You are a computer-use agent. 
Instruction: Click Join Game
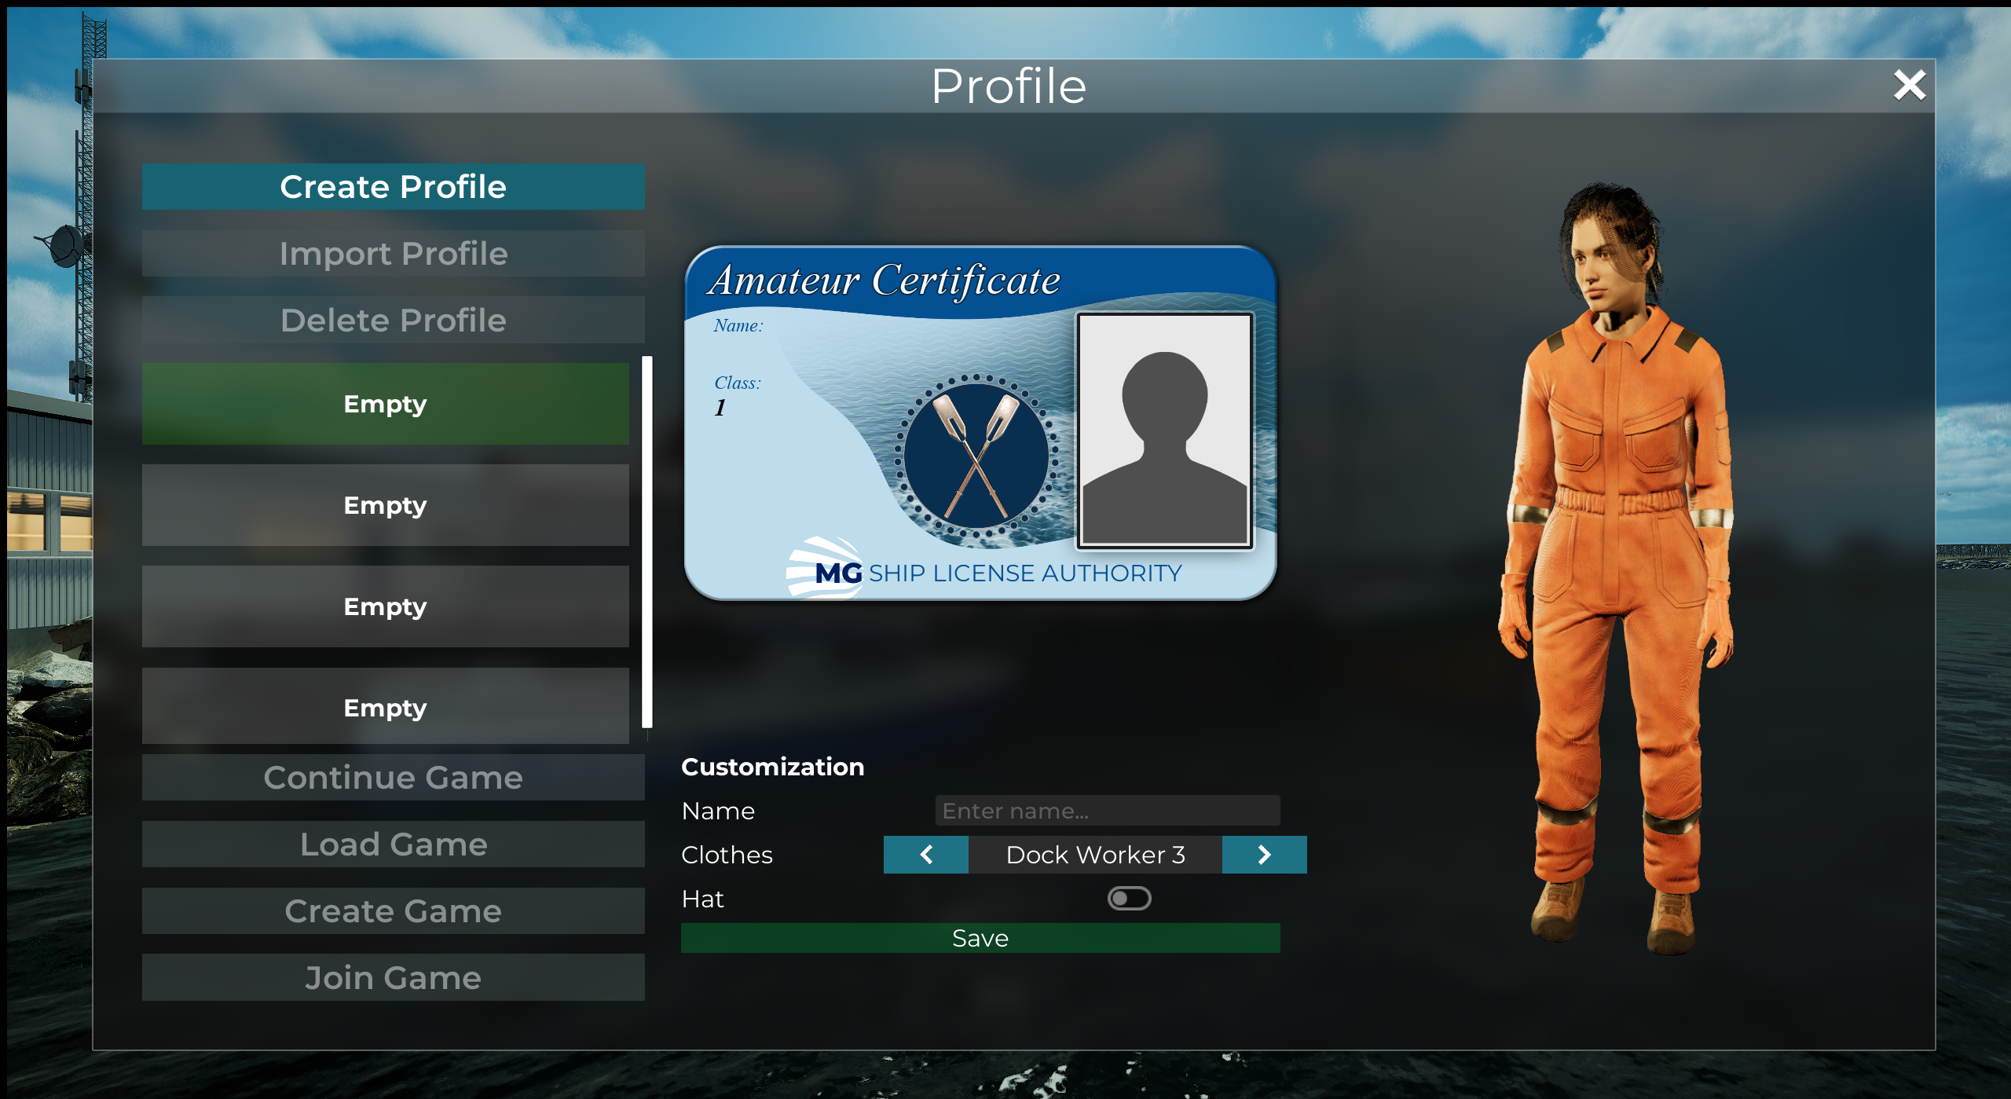click(393, 978)
